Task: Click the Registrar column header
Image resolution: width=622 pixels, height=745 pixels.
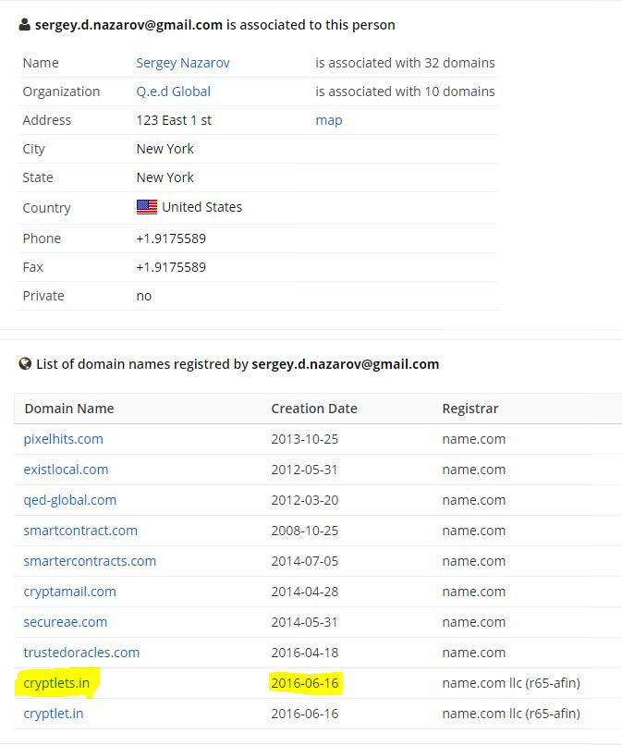Action: tap(470, 409)
